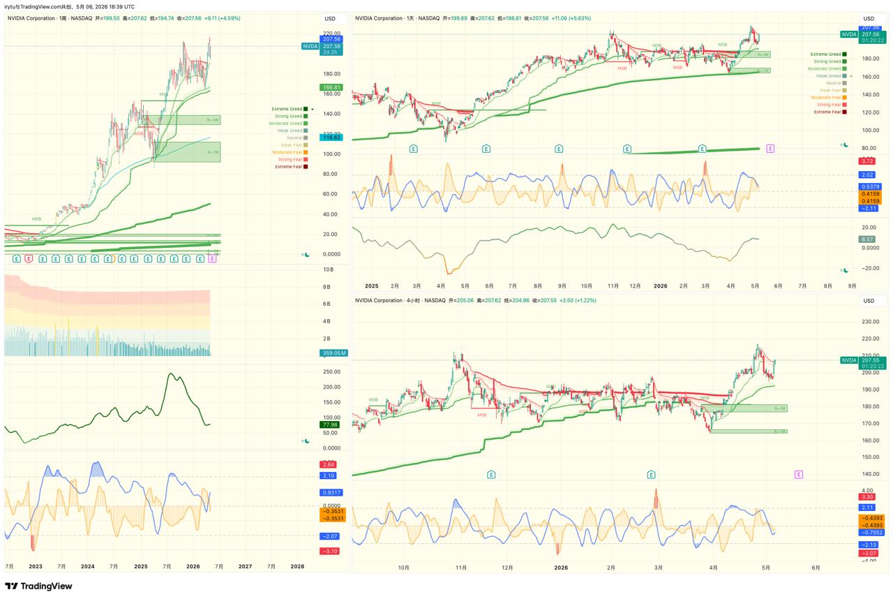This screenshot has height=599, width=893.
Task: Click daily earnings marker between 11月 and 12月
Action: [628, 148]
